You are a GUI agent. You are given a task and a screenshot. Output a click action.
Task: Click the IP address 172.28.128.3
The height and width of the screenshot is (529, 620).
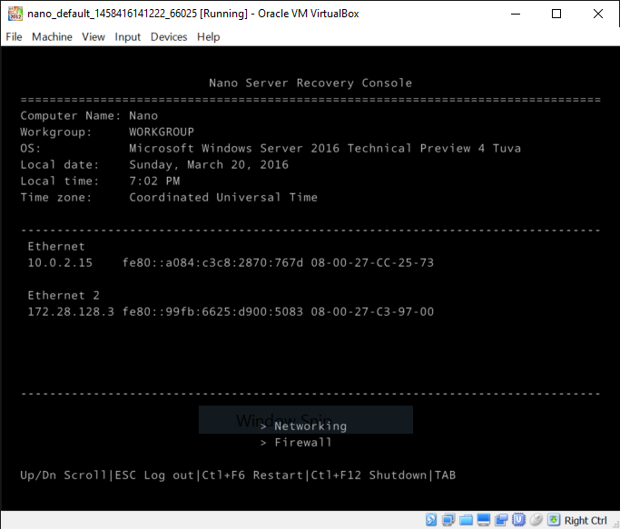click(x=71, y=311)
